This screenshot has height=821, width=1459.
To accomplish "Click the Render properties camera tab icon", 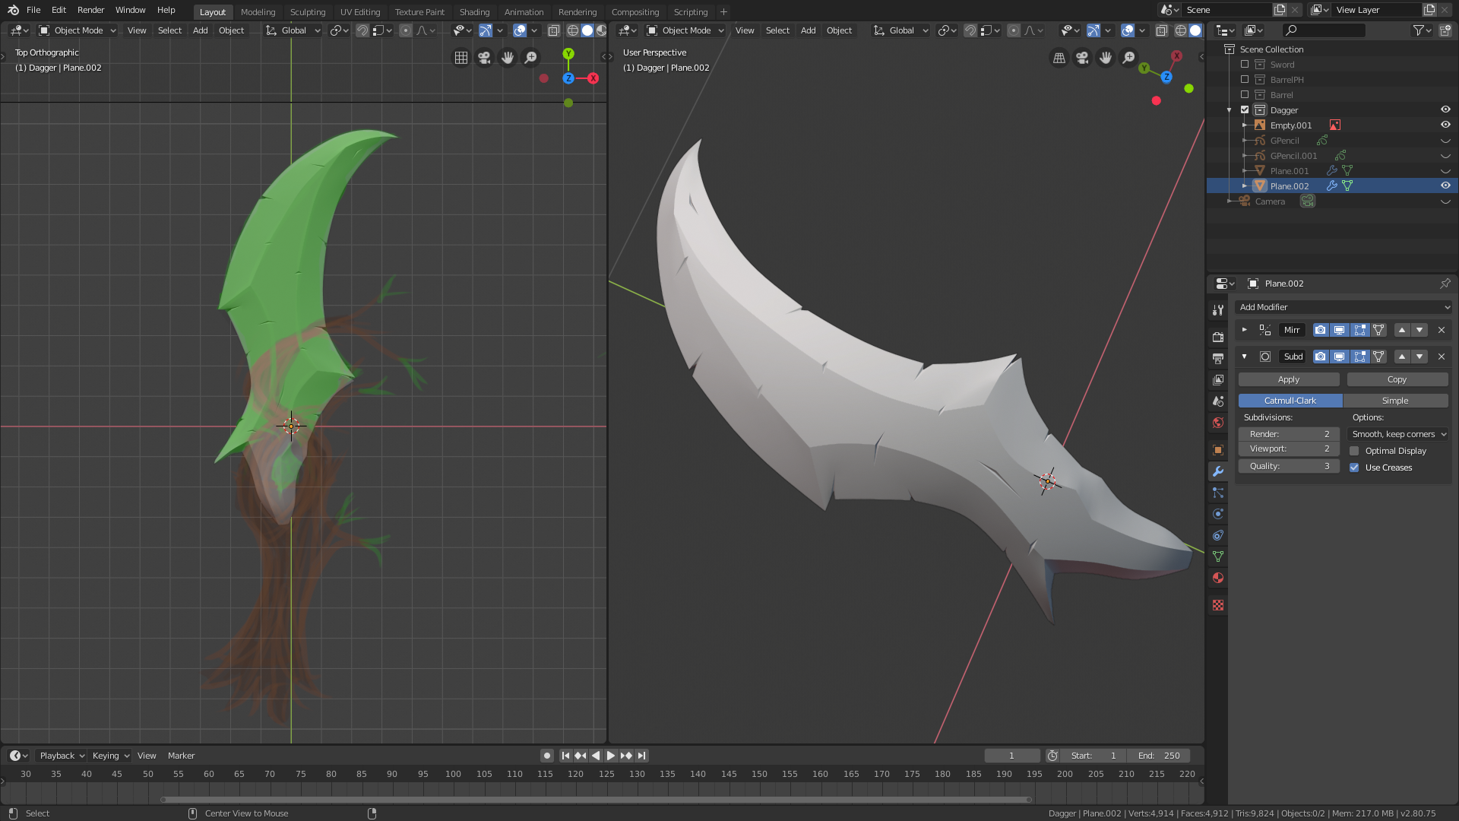I will (x=1218, y=337).
